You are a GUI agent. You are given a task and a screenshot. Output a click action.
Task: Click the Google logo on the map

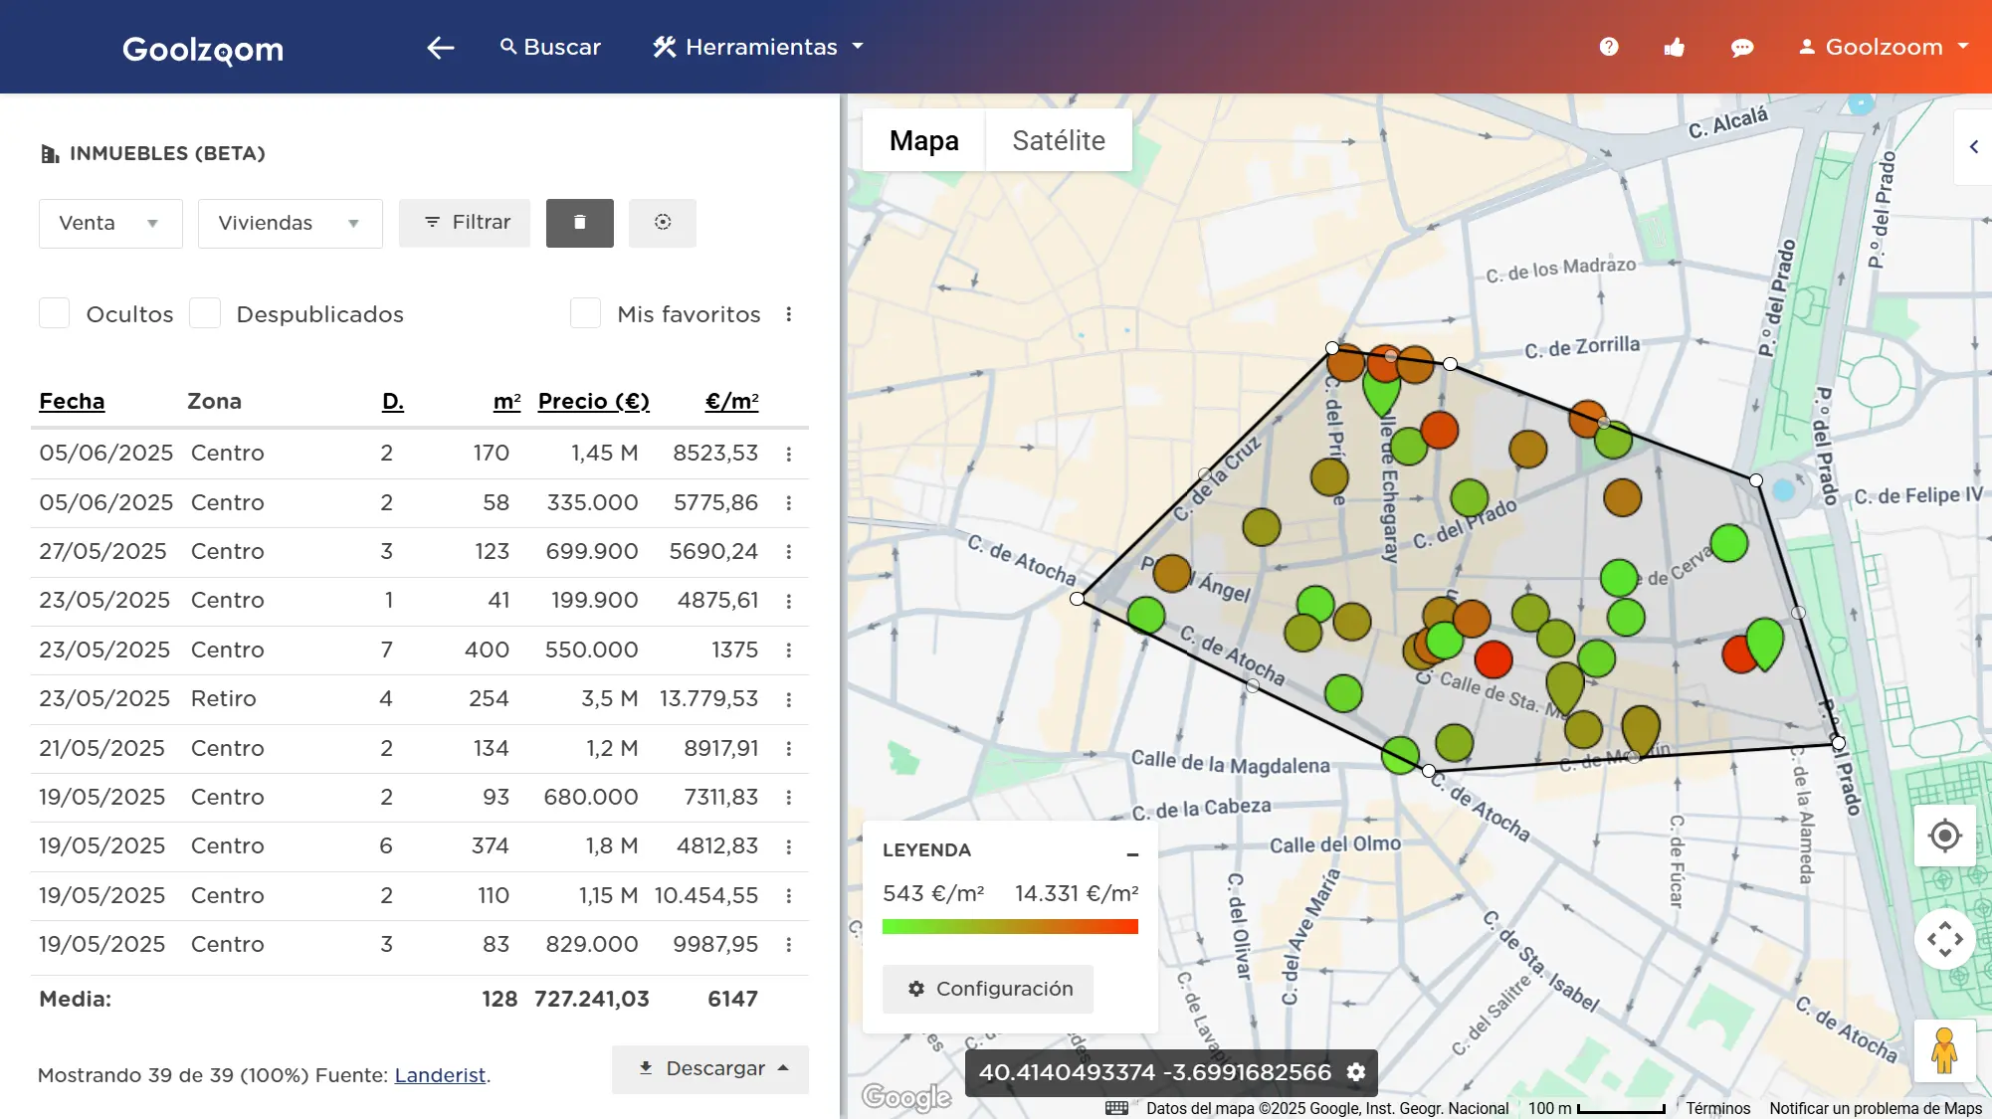point(906,1096)
